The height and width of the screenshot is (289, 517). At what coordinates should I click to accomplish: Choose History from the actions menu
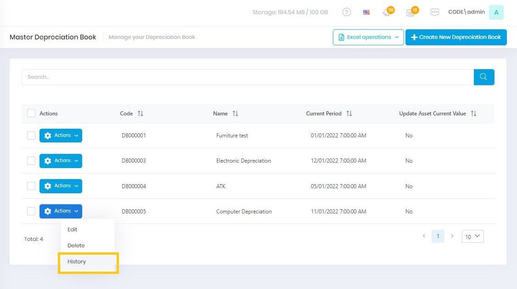pyautogui.click(x=77, y=262)
